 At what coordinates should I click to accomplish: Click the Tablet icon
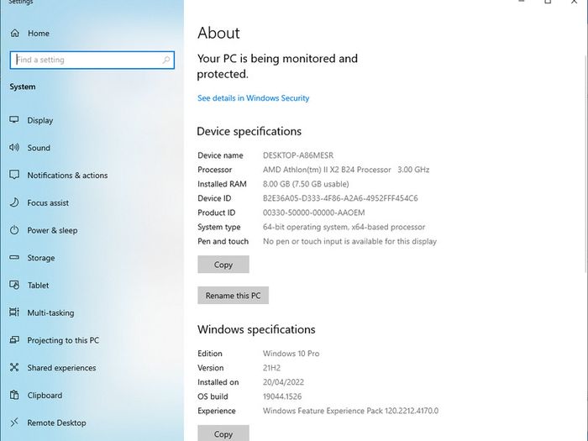tap(14, 285)
